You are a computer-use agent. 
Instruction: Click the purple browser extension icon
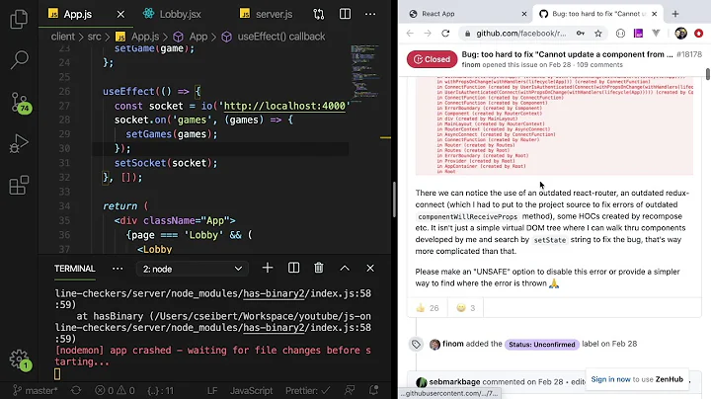pos(638,34)
